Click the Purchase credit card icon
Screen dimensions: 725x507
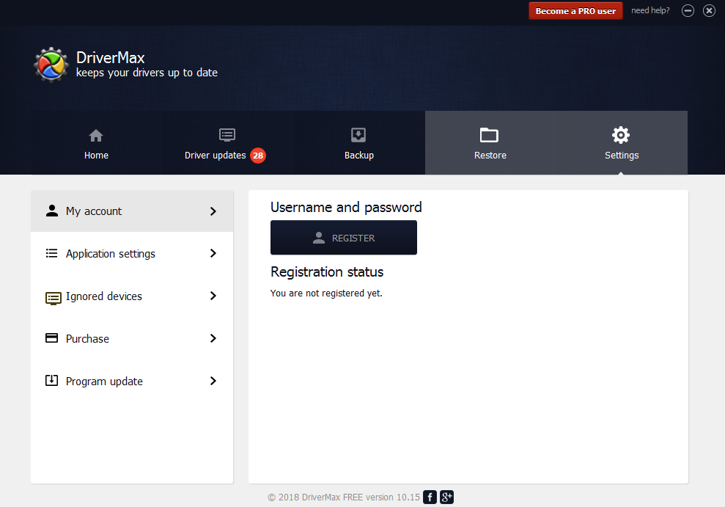[51, 338]
